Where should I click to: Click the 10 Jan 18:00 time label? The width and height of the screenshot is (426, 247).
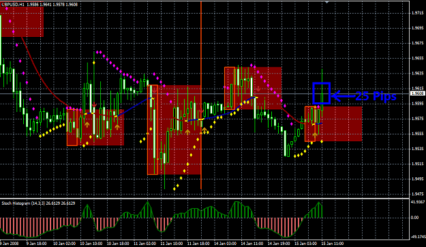tap(118, 243)
